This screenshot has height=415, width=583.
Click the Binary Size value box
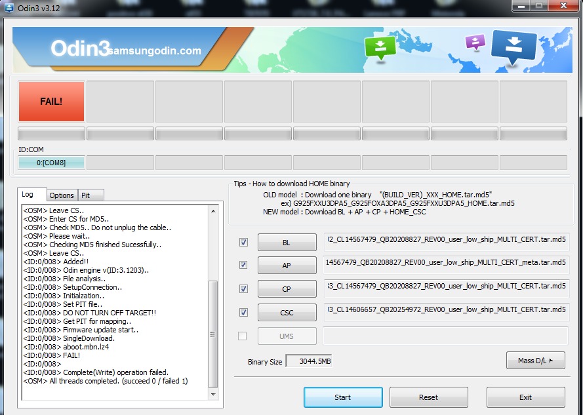[x=309, y=361]
